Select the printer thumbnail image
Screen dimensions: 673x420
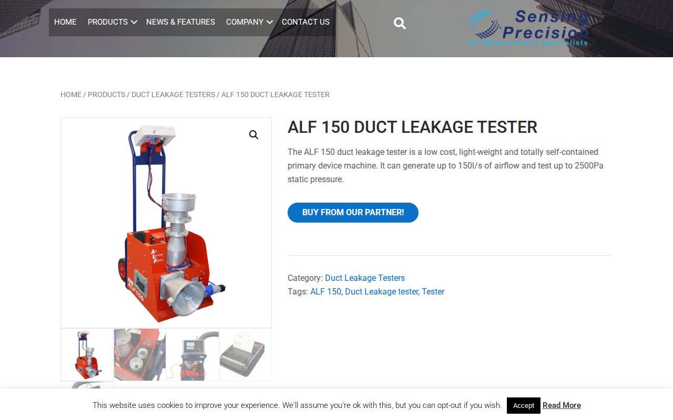[x=246, y=355]
